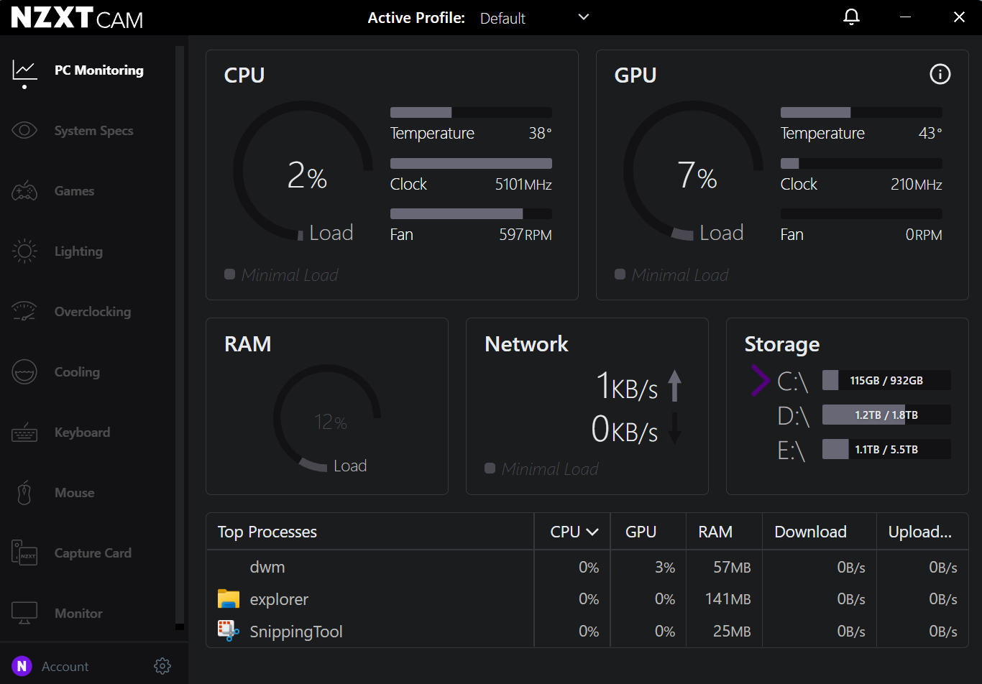Open notifications bell icon
Image resolution: width=982 pixels, height=684 pixels.
[x=851, y=17]
